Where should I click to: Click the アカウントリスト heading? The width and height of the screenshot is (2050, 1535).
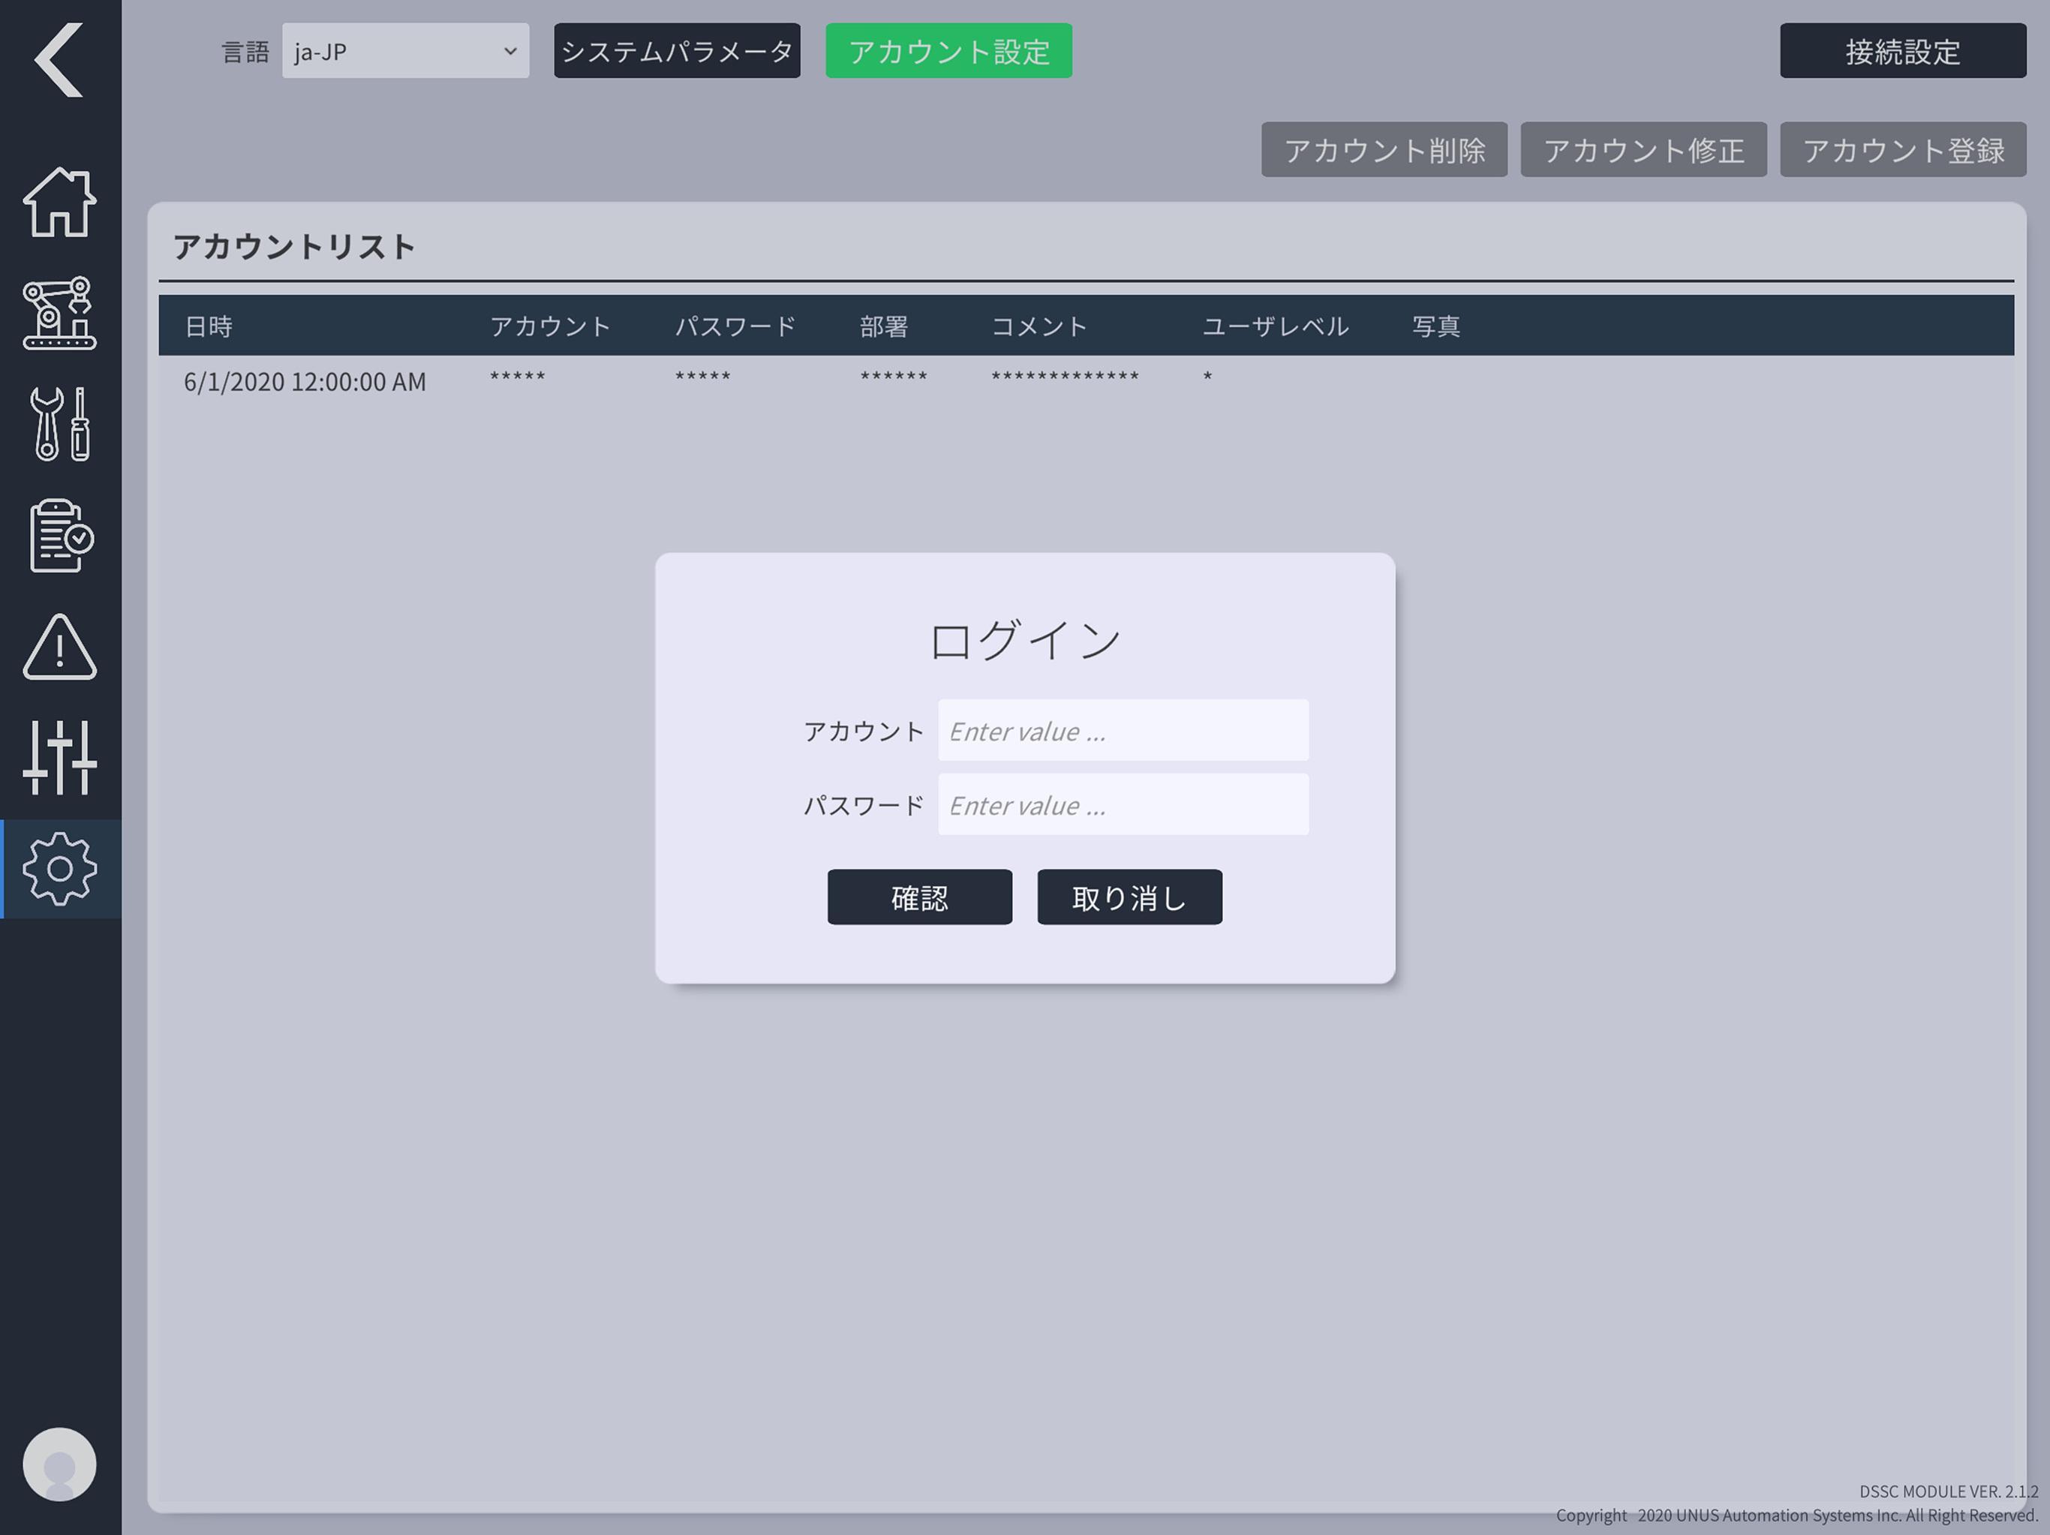click(295, 246)
